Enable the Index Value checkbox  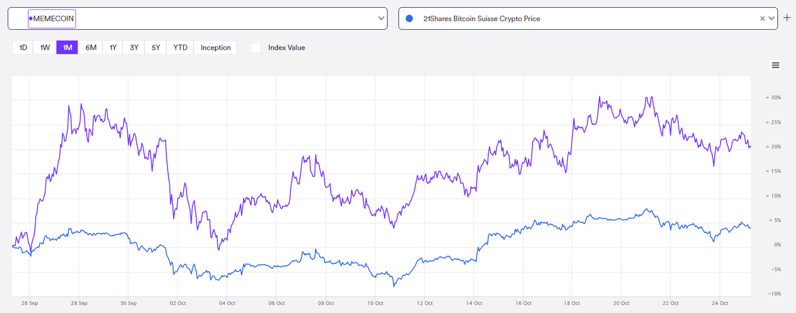coord(256,47)
